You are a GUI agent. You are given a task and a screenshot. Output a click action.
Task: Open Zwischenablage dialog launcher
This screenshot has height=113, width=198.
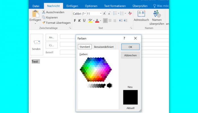tap(70, 28)
